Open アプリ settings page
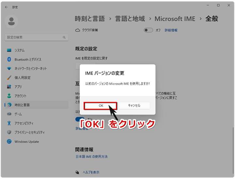The height and width of the screenshot is (179, 235). [37, 87]
